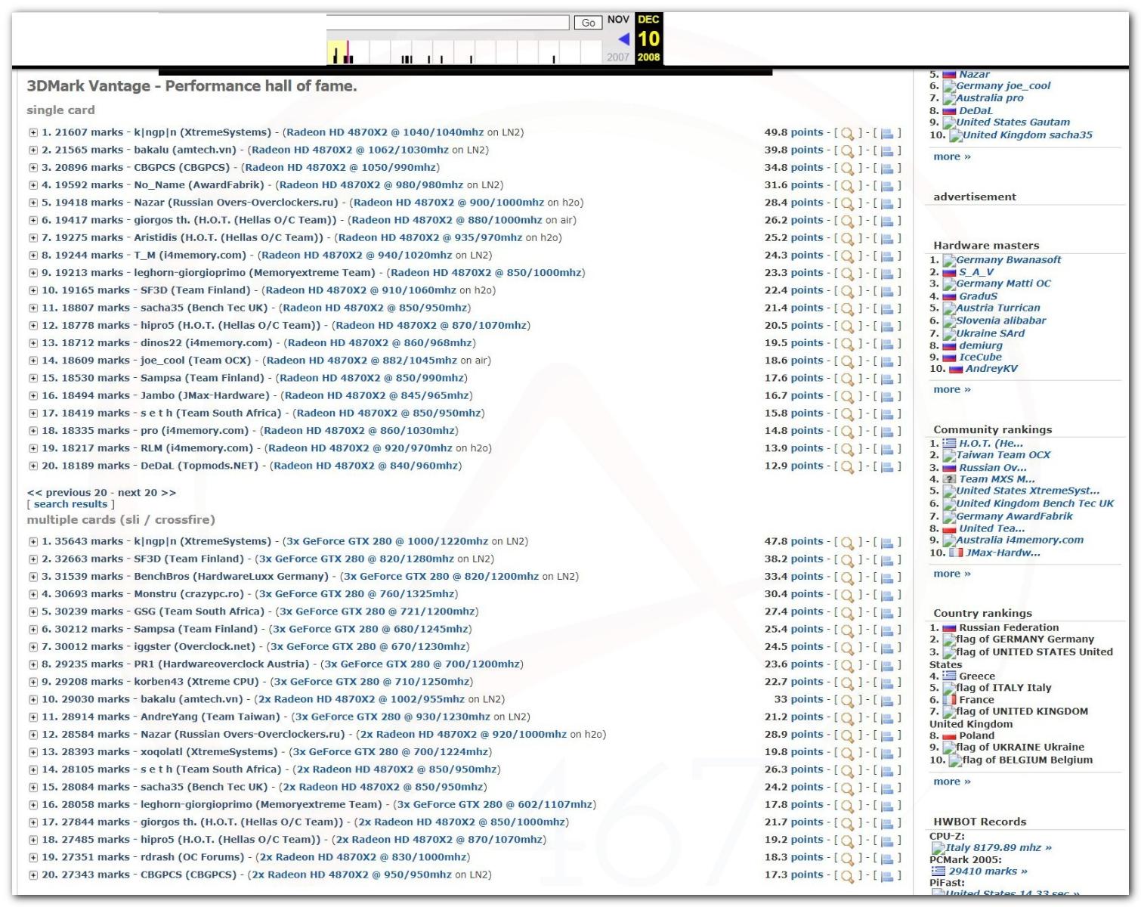Image resolution: width=1141 pixels, height=907 pixels.
Task: Select year 2007 in the Wayback toolbar
Action: pos(618,57)
